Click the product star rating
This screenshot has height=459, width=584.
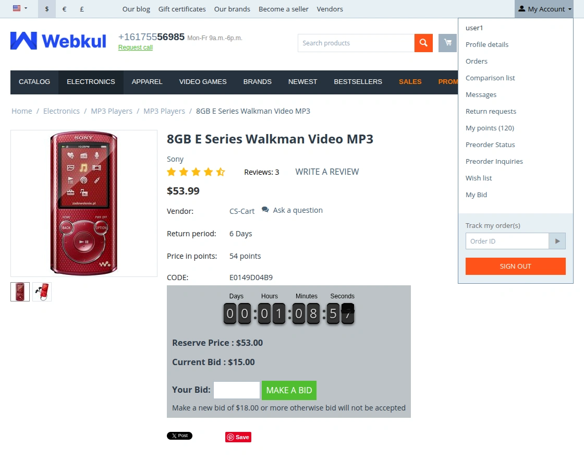click(196, 172)
